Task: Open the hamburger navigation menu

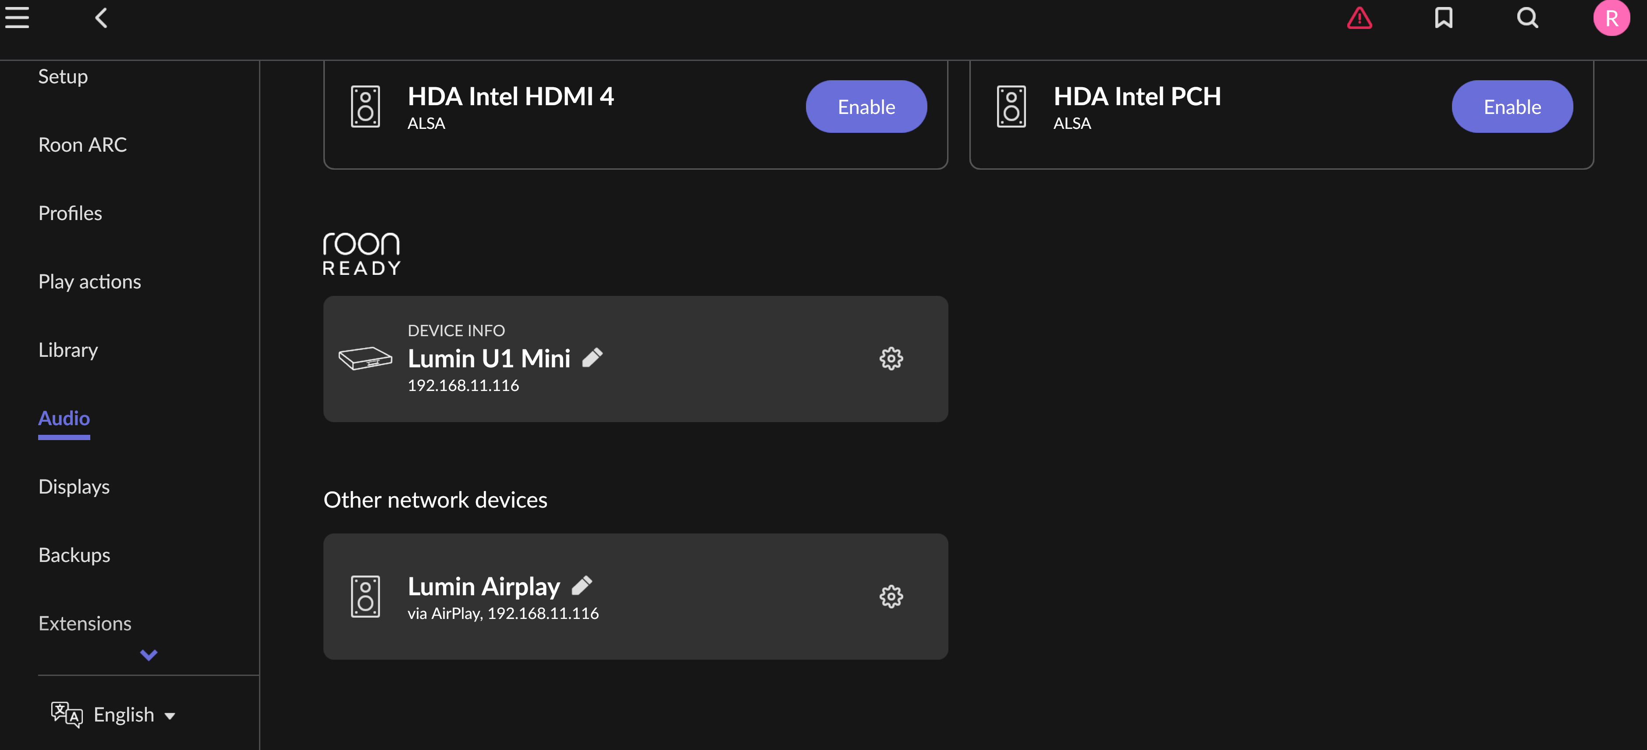Action: tap(17, 18)
